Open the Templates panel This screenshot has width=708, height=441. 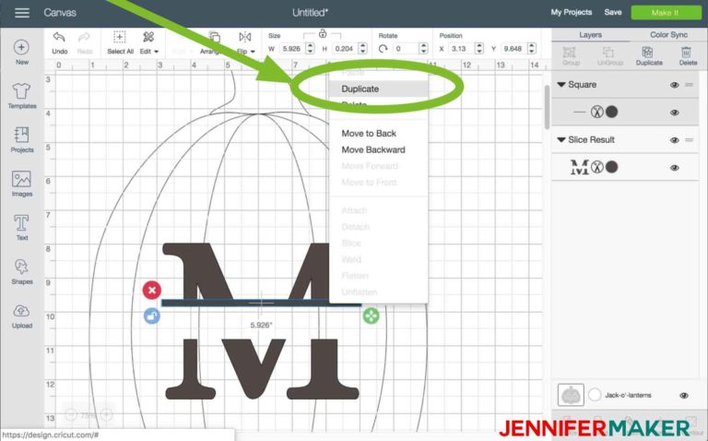click(22, 96)
